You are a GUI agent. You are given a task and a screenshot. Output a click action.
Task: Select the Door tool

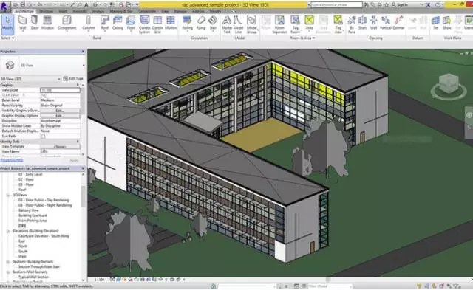pyautogui.click(x=35, y=23)
